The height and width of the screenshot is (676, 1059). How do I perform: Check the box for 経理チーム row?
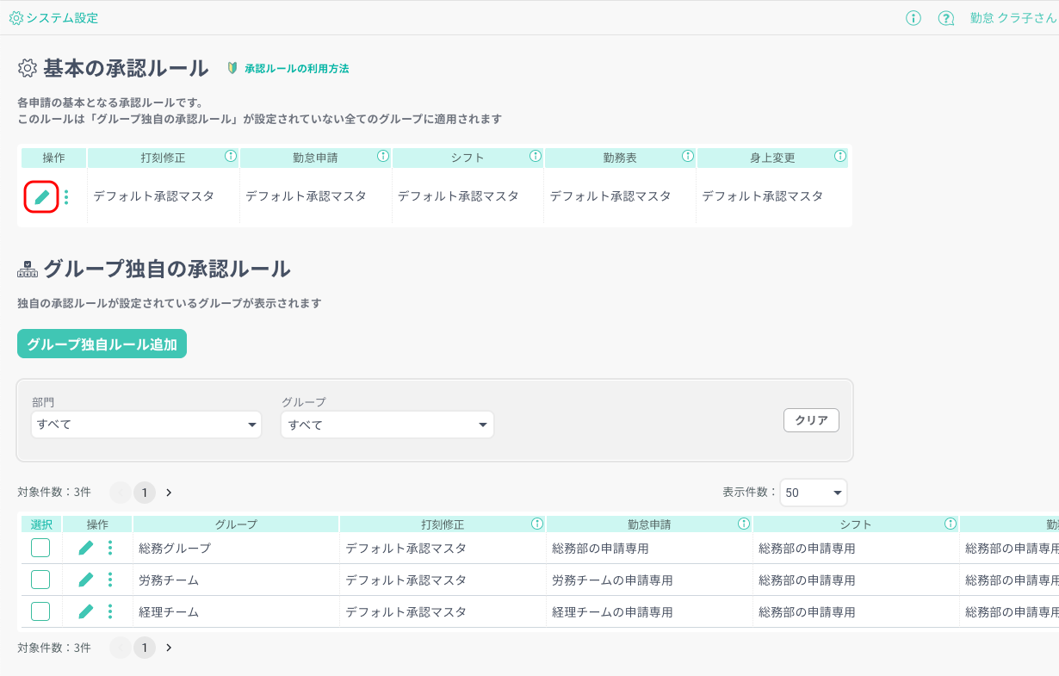40,611
